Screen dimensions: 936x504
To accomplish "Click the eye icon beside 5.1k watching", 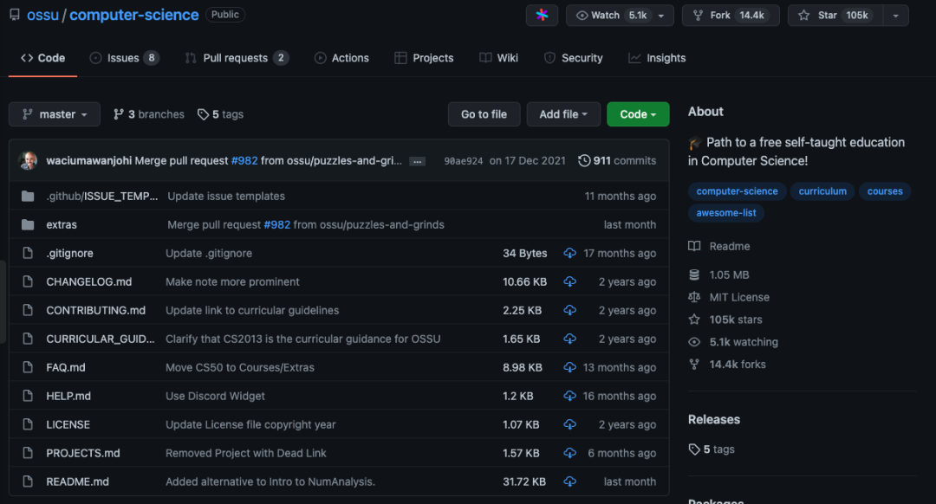I will [693, 342].
